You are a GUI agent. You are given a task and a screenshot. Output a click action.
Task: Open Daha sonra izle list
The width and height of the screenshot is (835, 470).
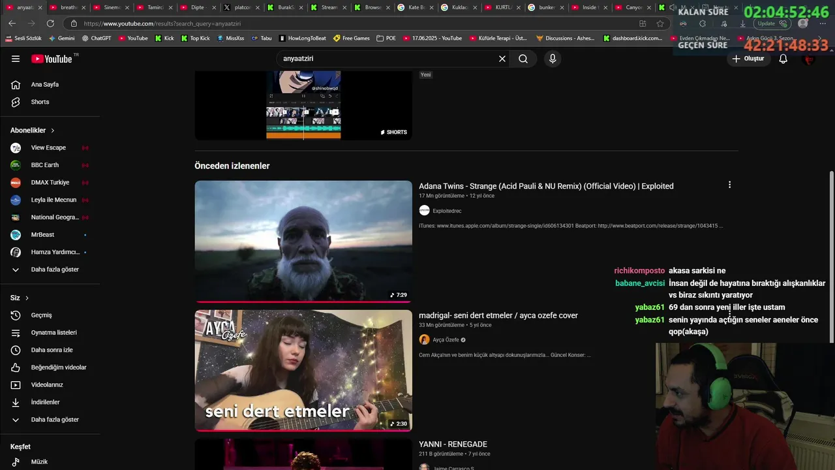point(50,350)
